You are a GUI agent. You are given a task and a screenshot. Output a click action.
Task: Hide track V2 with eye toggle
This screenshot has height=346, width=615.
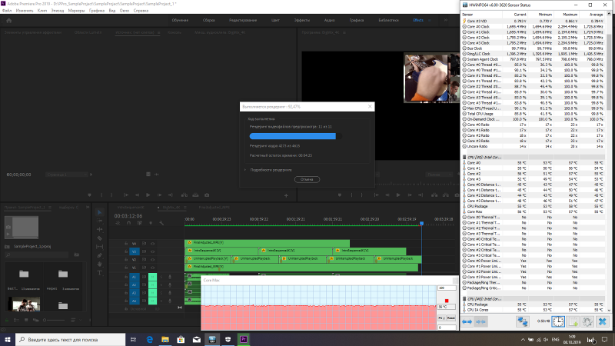pos(152,259)
